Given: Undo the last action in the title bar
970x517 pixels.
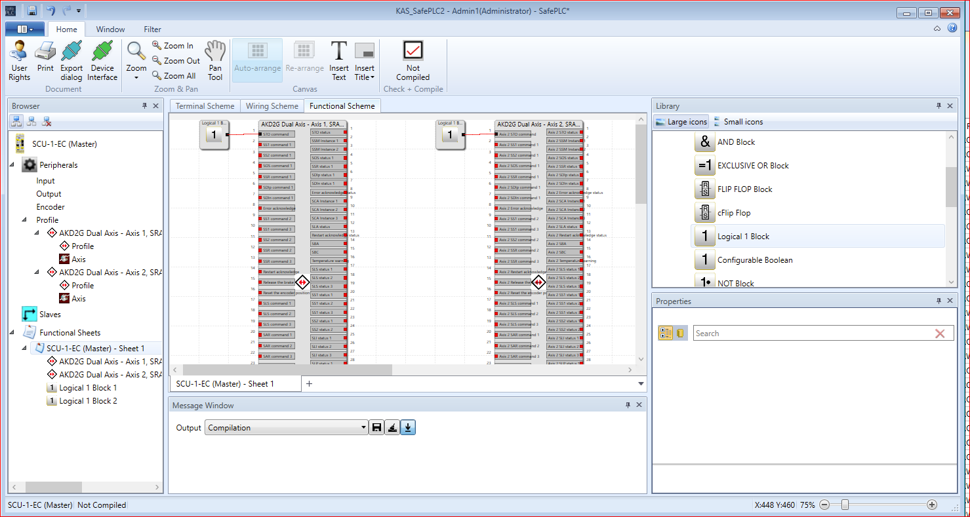Looking at the screenshot, I should pos(51,10).
